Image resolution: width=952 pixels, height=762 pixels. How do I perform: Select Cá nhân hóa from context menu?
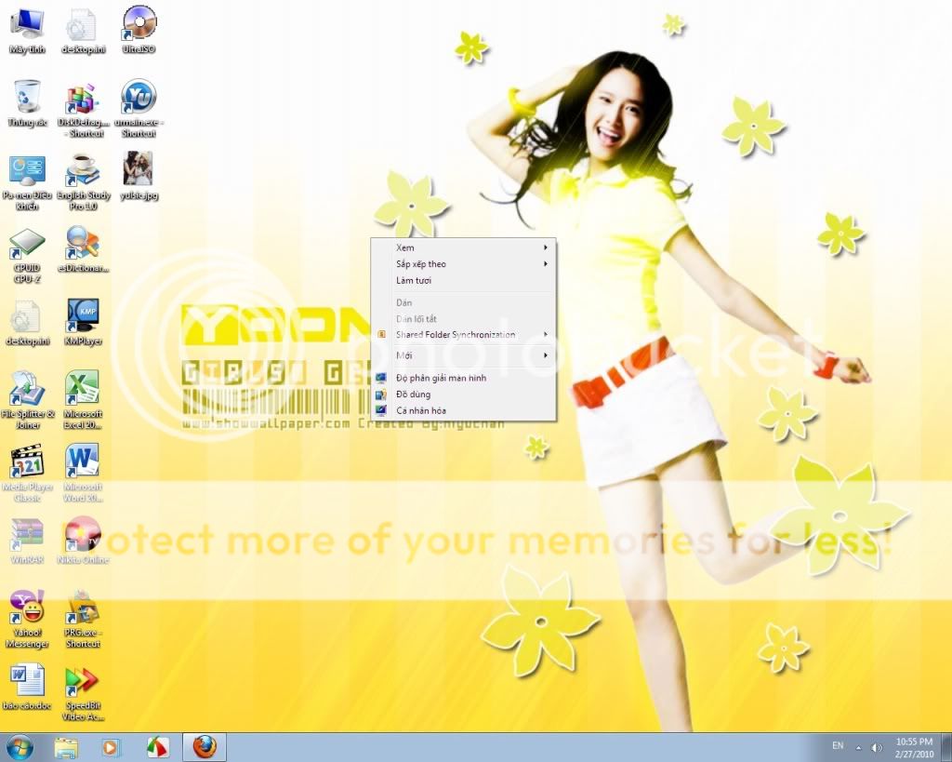(x=421, y=410)
